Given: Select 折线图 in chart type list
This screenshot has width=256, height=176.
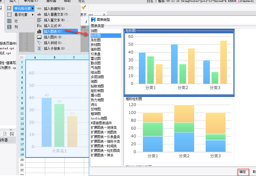Looking at the screenshot, I should (x=106, y=45).
